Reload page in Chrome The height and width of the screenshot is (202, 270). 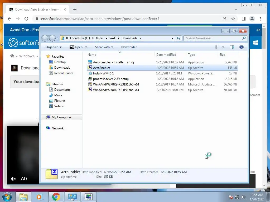[26, 19]
